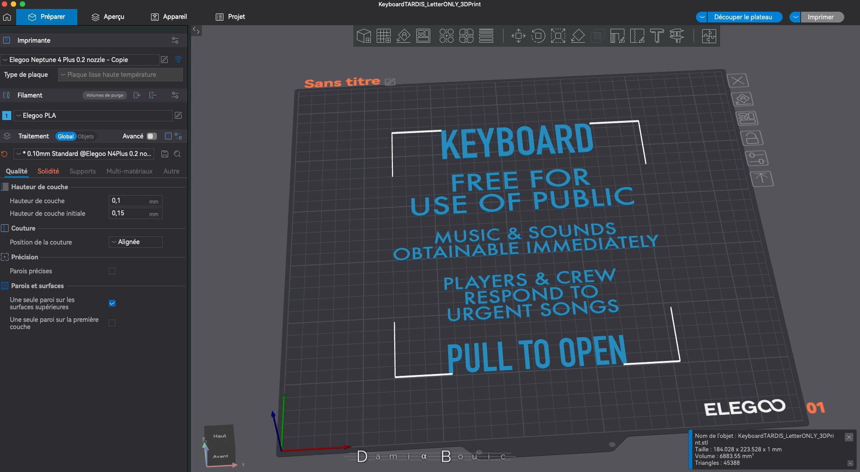Open the Elegoo Neptune 4 Plus printer dropdown
The width and height of the screenshot is (860, 472).
(81, 60)
